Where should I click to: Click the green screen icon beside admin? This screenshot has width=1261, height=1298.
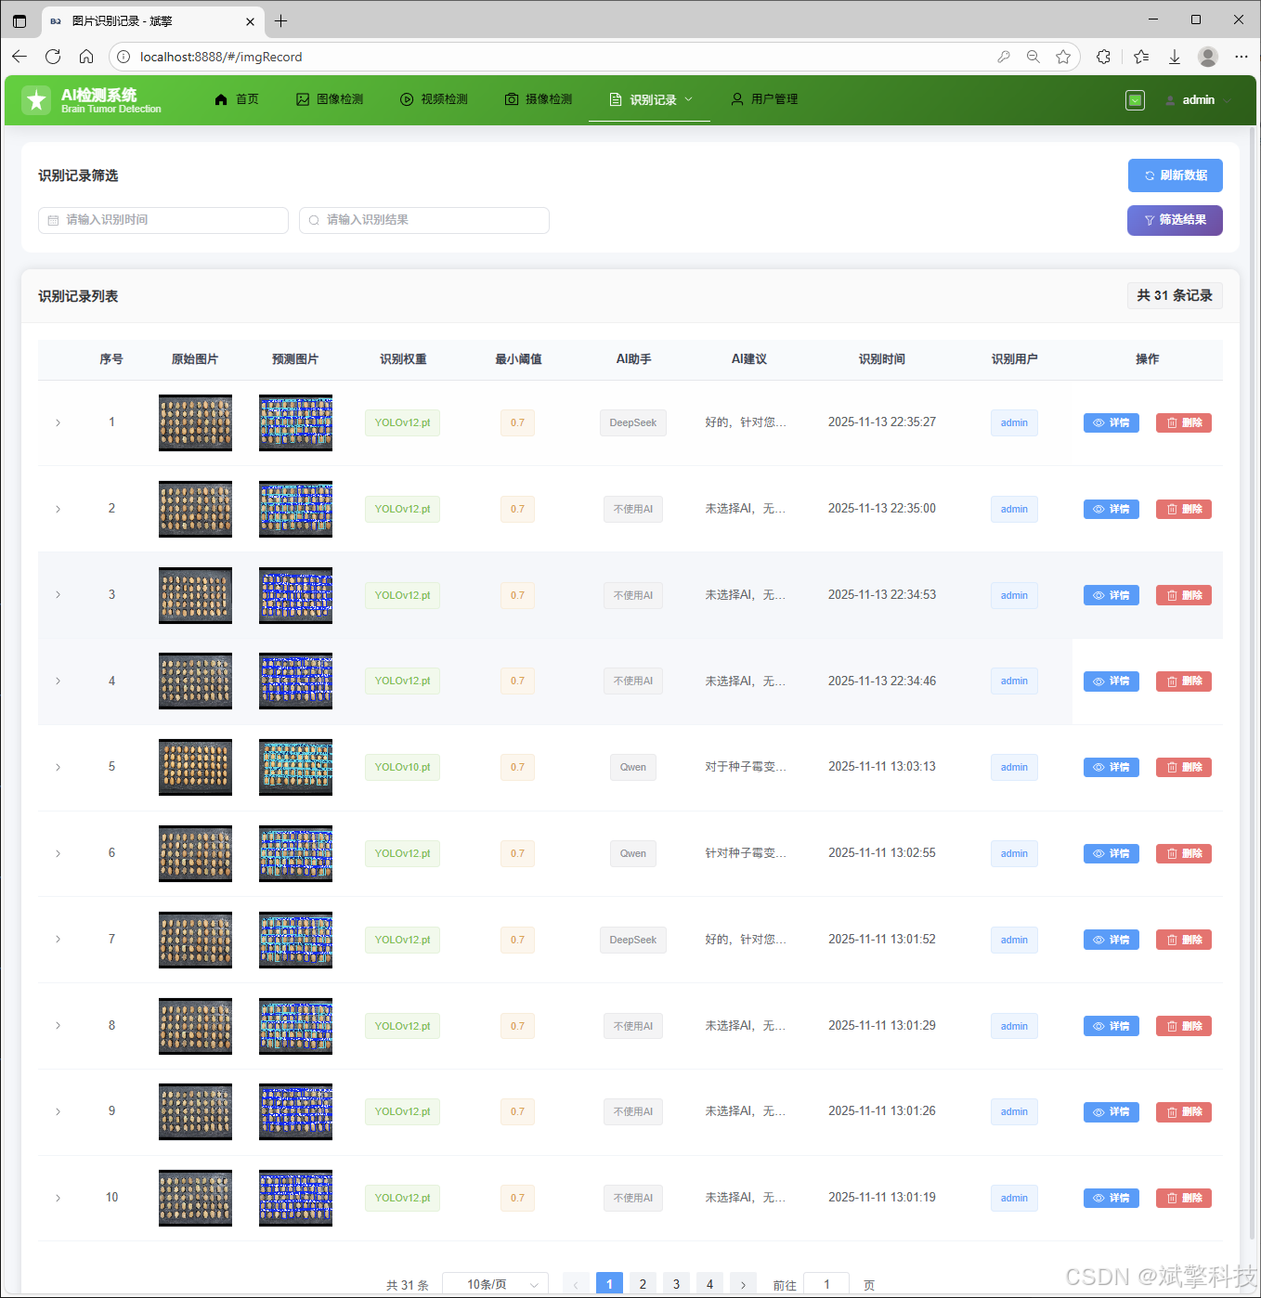pyautogui.click(x=1135, y=100)
